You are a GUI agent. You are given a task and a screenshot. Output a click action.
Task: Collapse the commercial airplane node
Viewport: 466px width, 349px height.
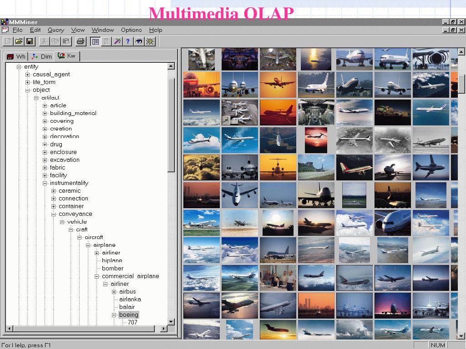click(x=97, y=276)
